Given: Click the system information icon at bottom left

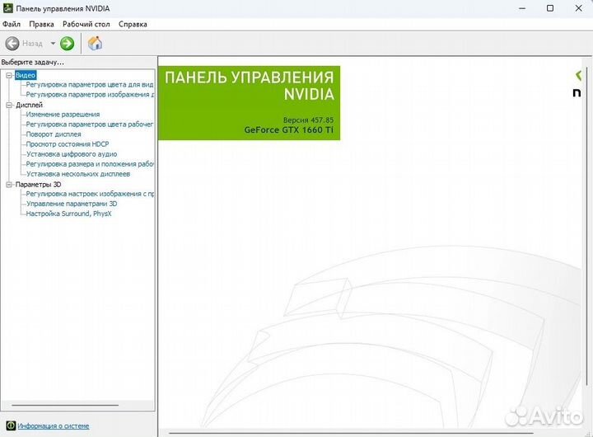Looking at the screenshot, I should [10, 426].
